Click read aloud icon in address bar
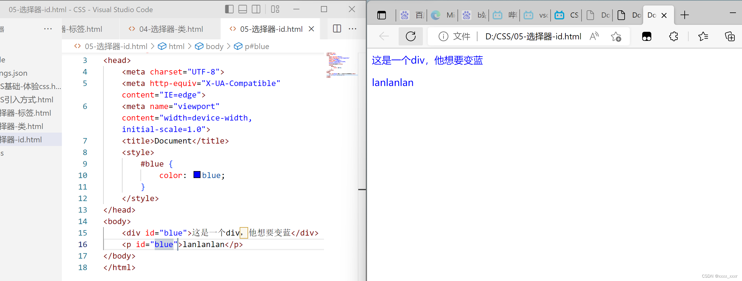This screenshot has width=742, height=281. 594,36
